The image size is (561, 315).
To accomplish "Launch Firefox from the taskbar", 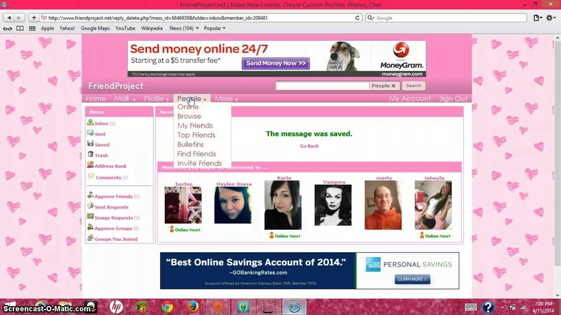I will point(192,307).
